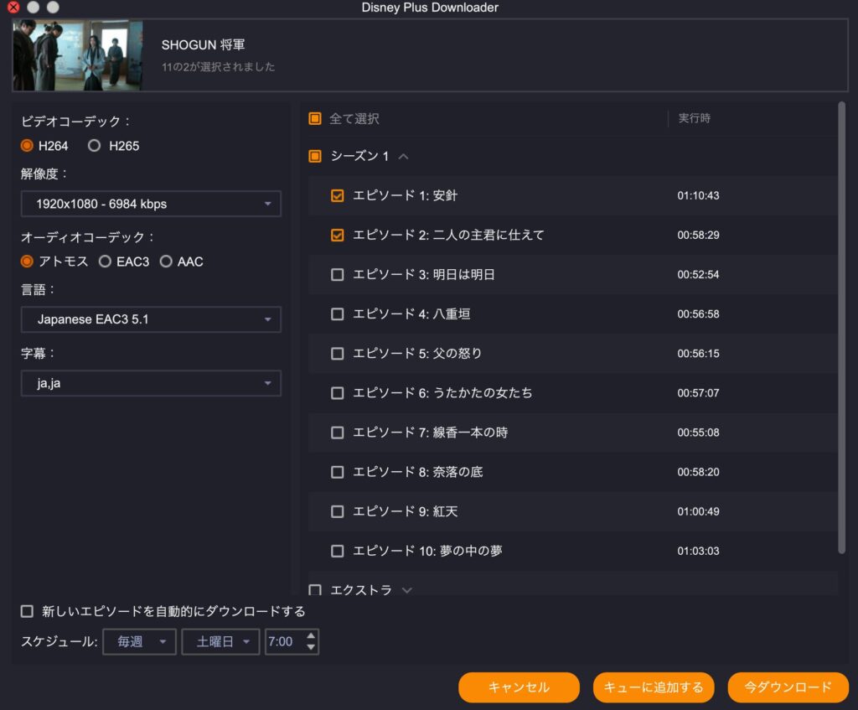Image resolution: width=858 pixels, height=710 pixels.
Task: Click the duration 00:57:07
Action: 698,393
